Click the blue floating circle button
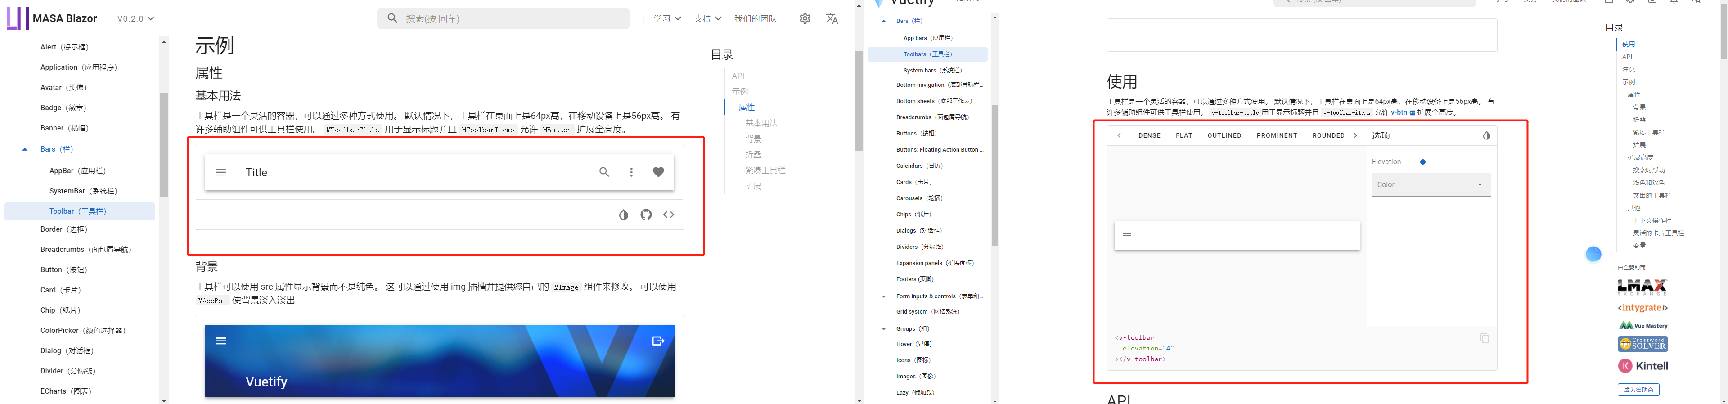The height and width of the screenshot is (404, 1728). point(1594,254)
